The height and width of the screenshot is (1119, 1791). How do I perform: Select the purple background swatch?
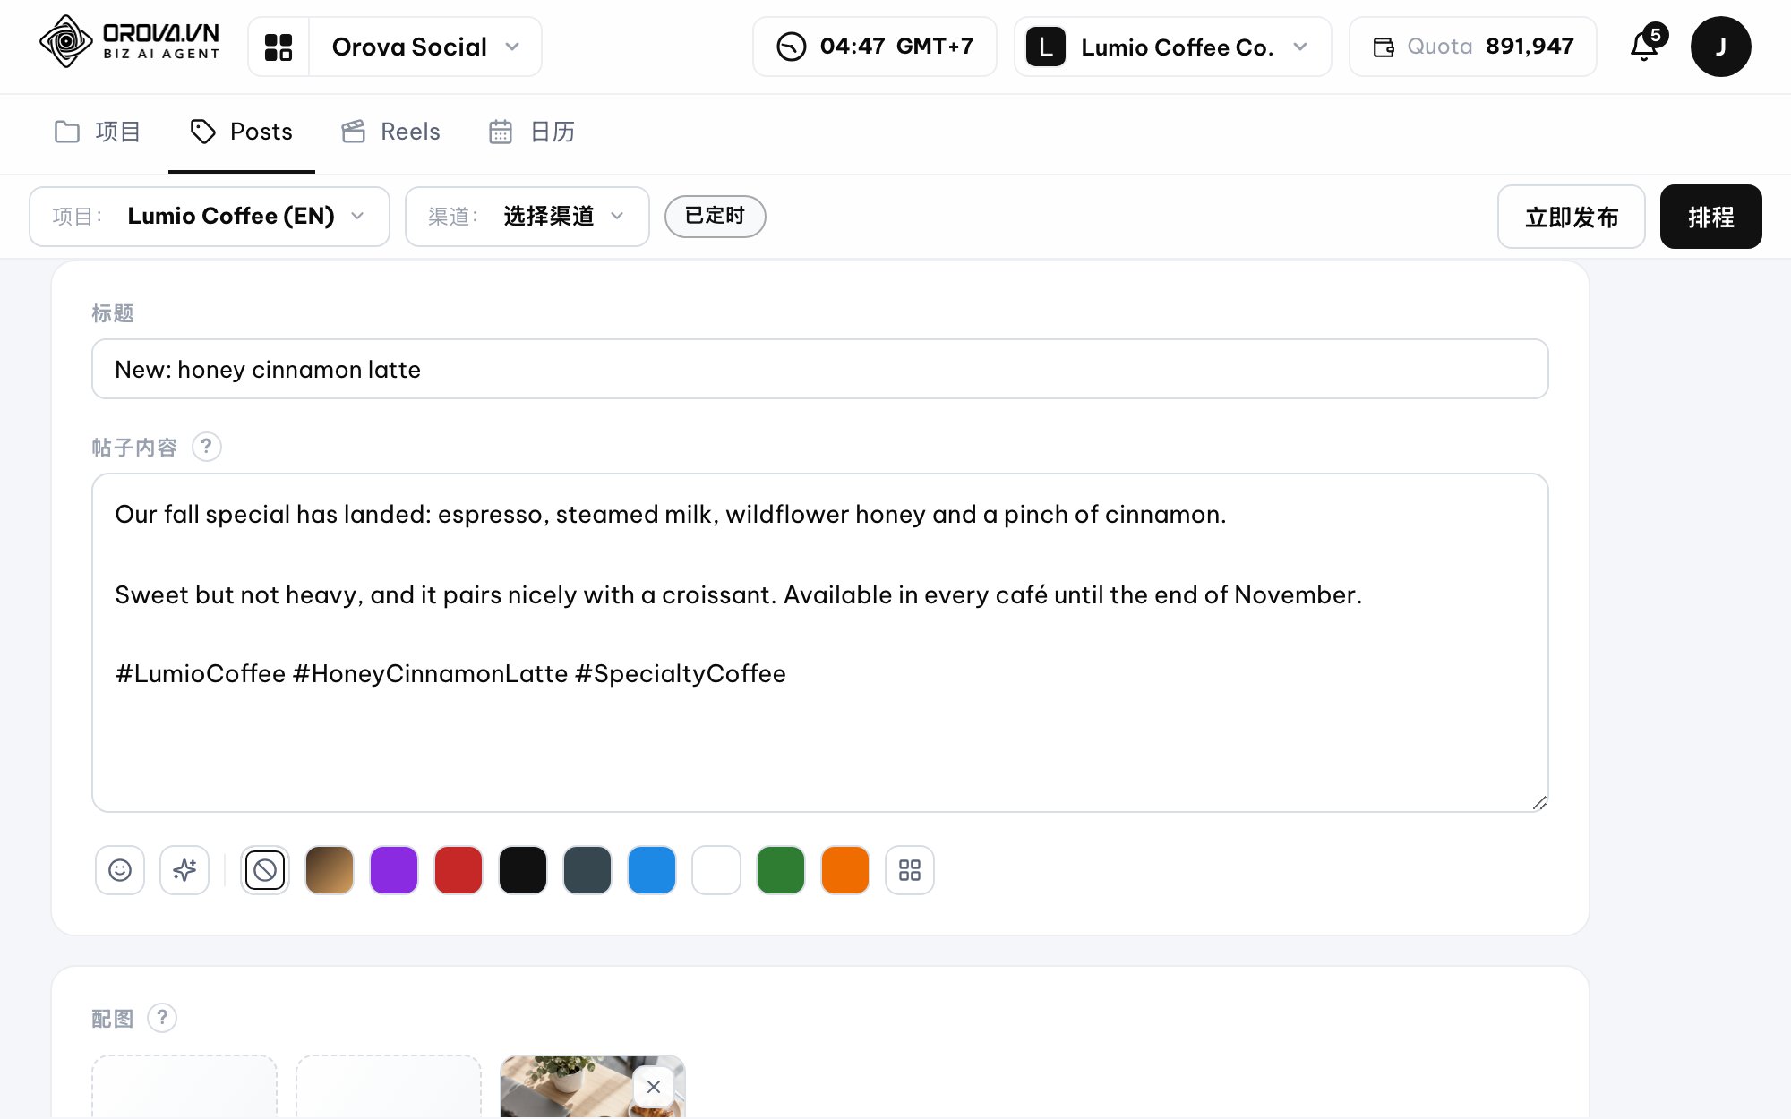pos(394,870)
